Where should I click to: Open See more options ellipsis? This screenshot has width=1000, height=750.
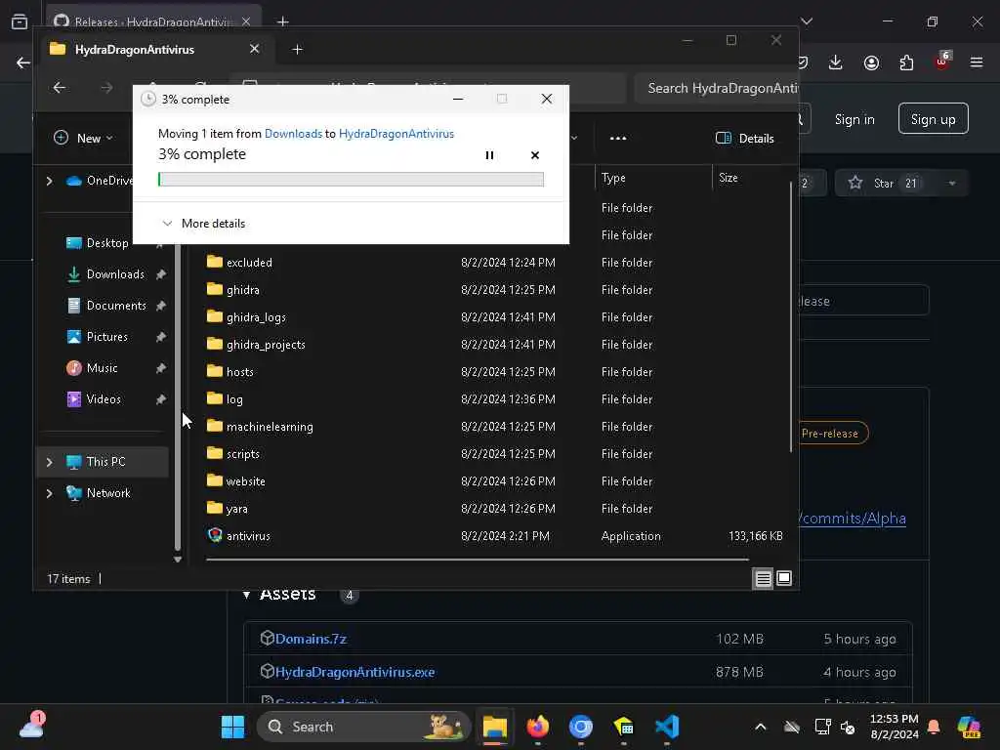tap(617, 138)
